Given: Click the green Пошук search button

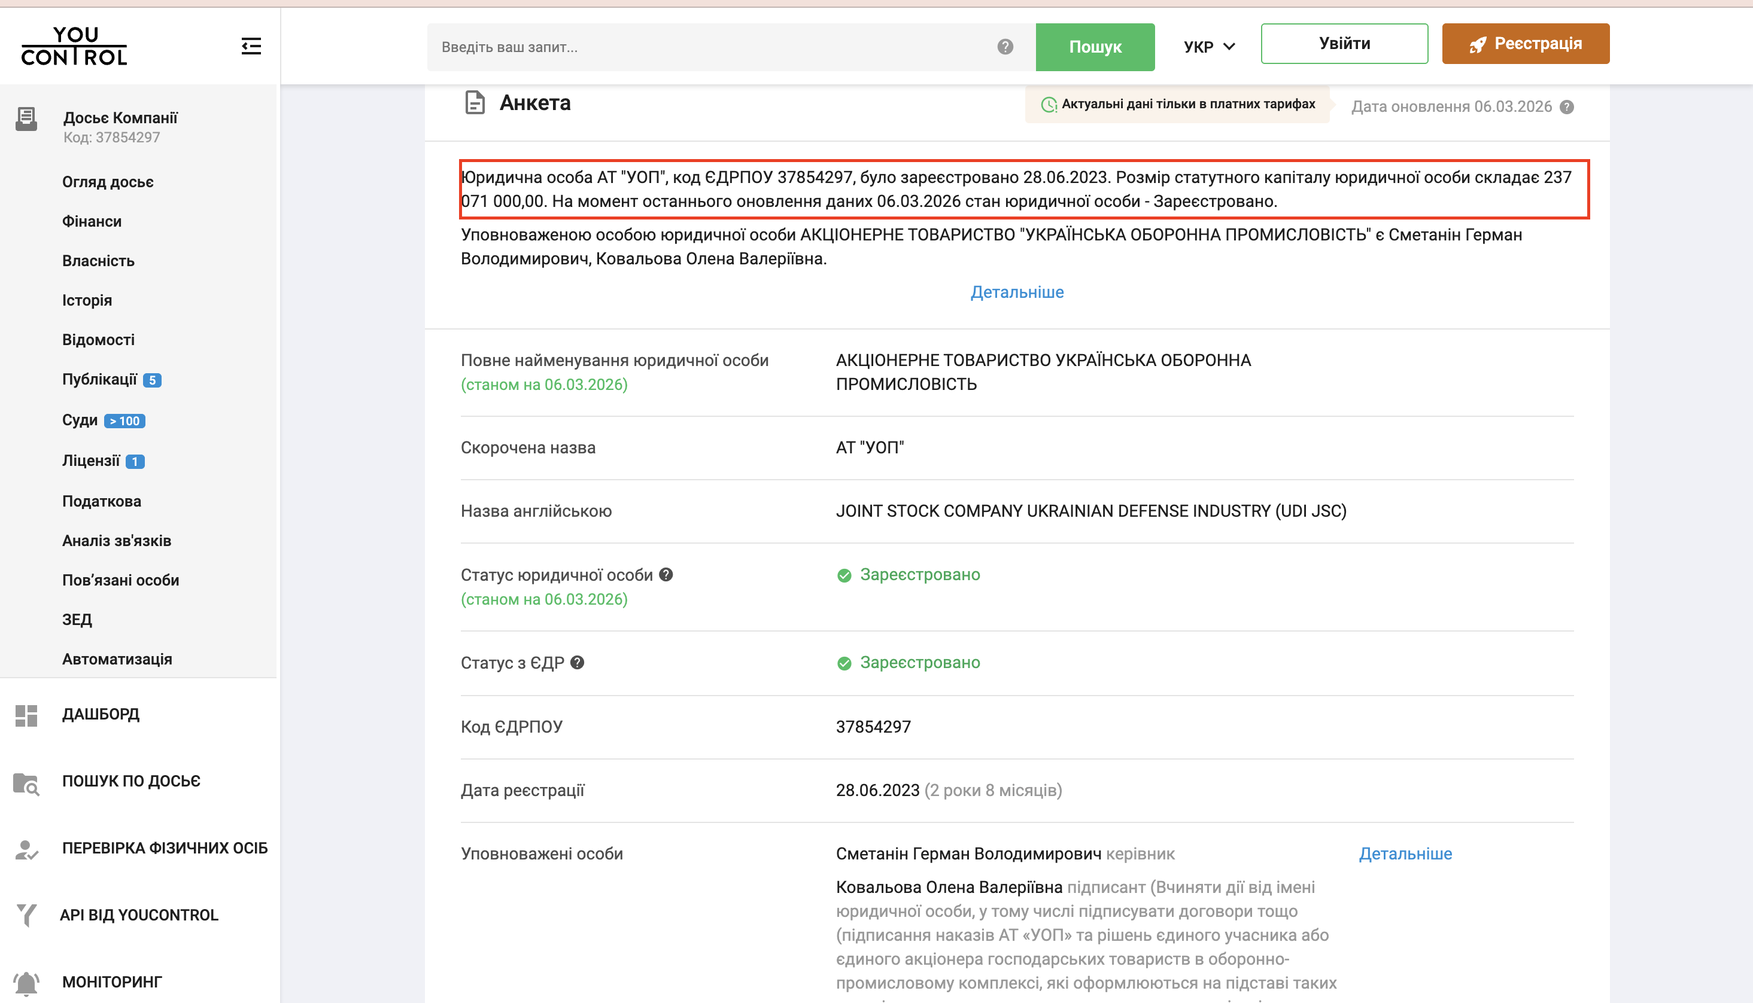Looking at the screenshot, I should pyautogui.click(x=1095, y=47).
